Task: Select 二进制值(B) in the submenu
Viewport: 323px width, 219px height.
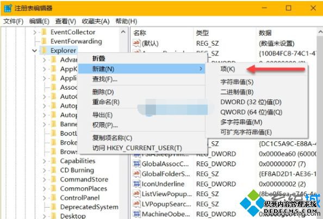Action: tap(257, 92)
